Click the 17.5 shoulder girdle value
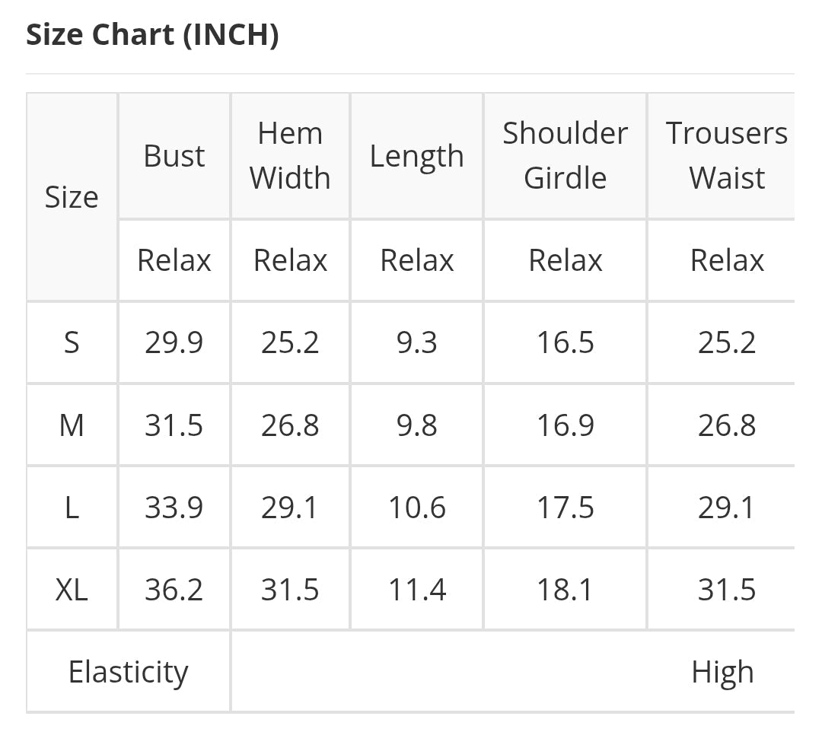This screenshot has width=822, height=732. tap(565, 508)
